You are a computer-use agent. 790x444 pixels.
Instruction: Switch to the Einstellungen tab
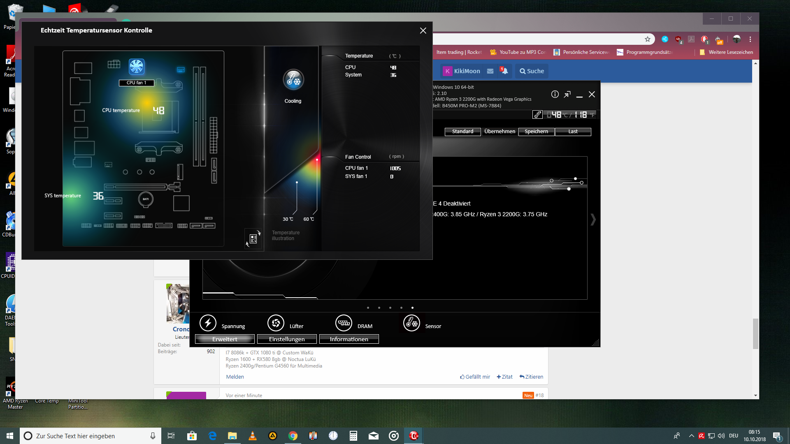coord(287,339)
